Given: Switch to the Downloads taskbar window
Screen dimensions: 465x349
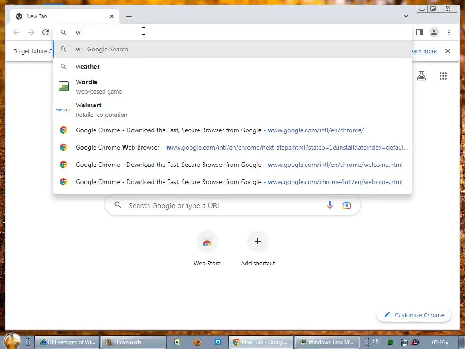Looking at the screenshot, I should tap(133, 342).
